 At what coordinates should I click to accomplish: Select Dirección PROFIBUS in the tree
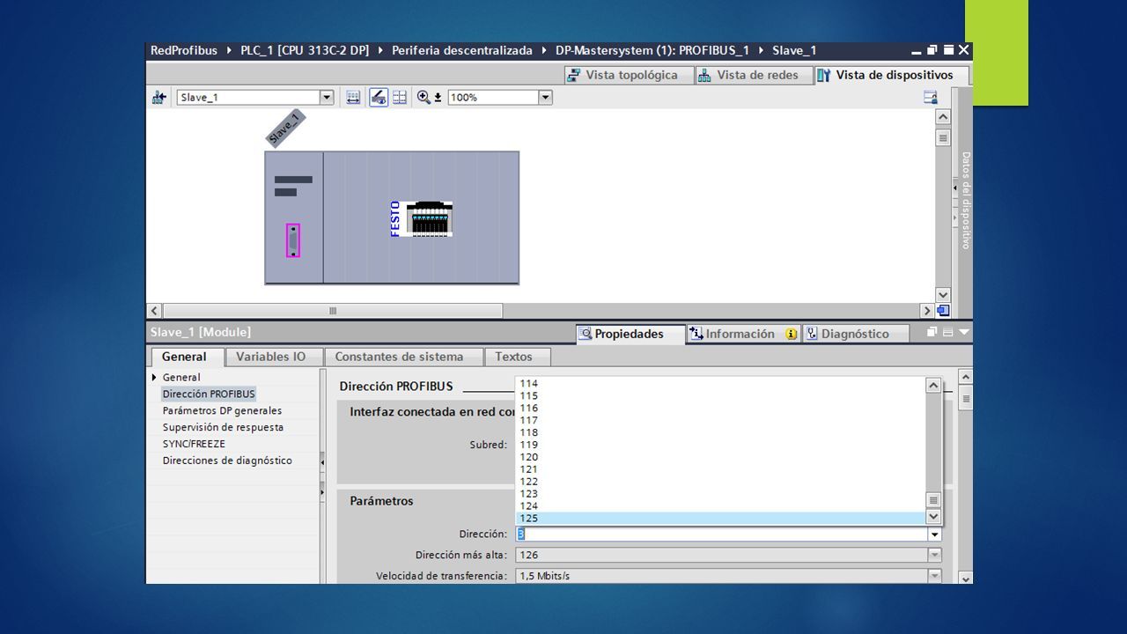click(x=209, y=394)
